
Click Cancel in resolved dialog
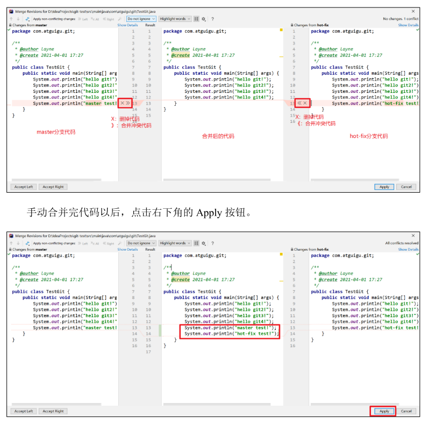[x=406, y=411]
